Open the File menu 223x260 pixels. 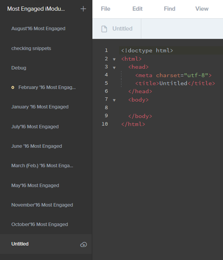coord(105,9)
